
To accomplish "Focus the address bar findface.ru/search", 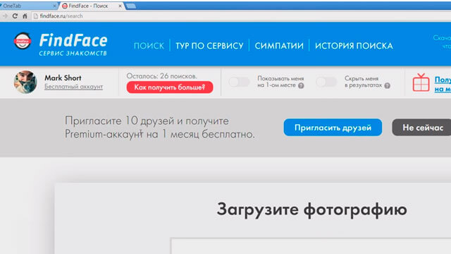I will [242, 16].
